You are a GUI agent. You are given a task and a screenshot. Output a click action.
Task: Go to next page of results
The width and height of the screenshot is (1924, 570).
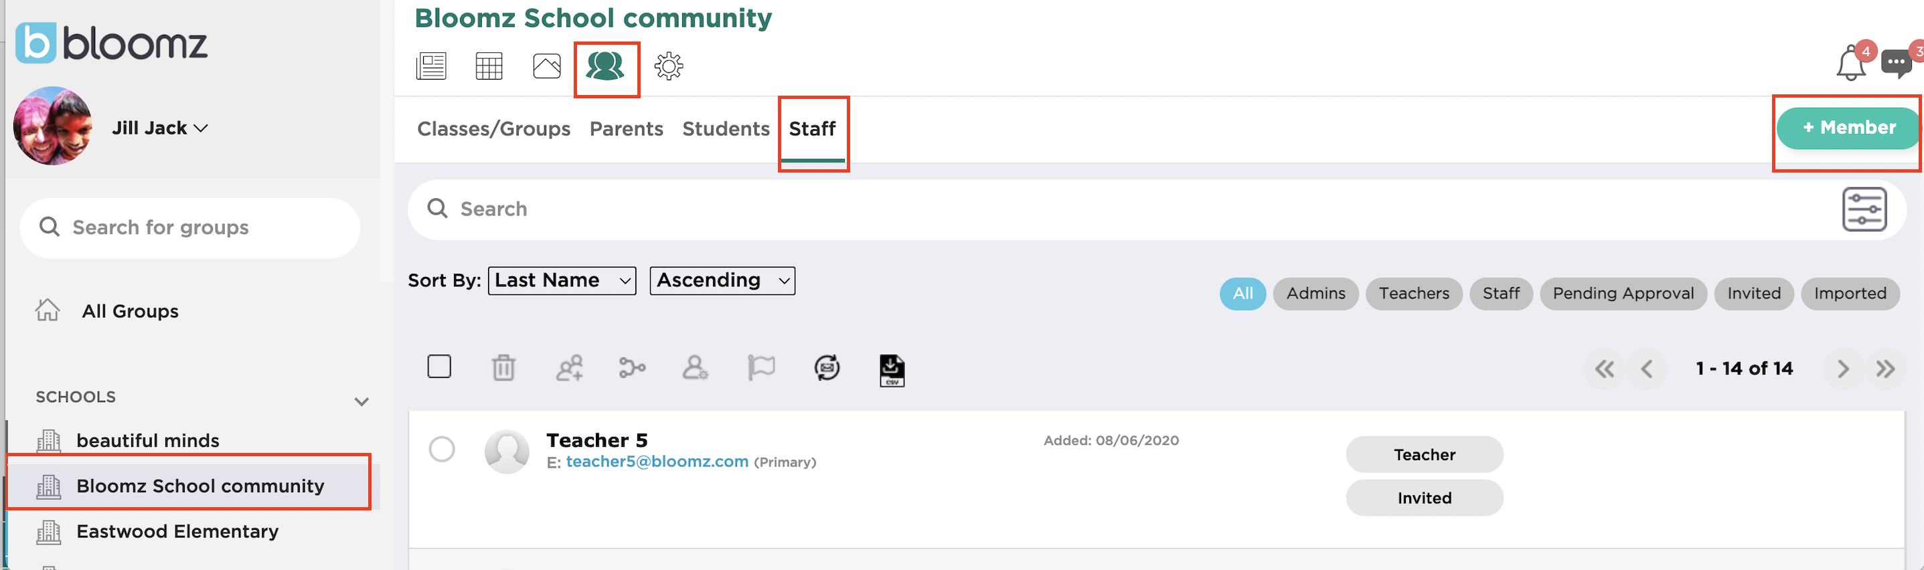point(1842,369)
